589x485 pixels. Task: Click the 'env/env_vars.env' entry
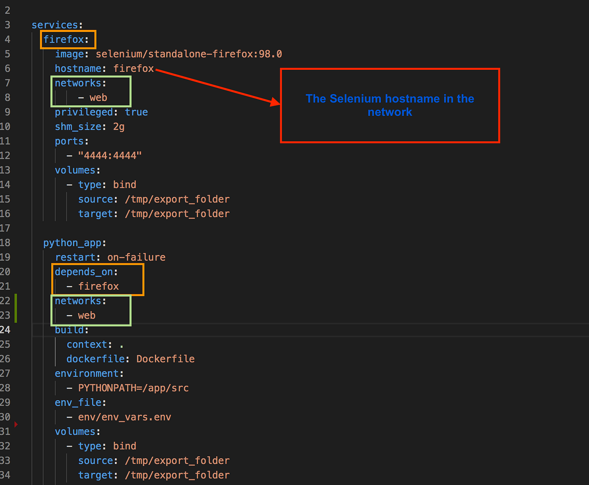coord(125,417)
